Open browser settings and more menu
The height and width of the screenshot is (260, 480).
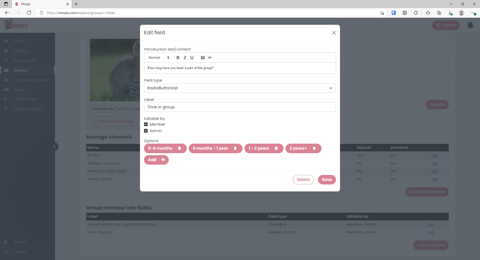pos(473,13)
